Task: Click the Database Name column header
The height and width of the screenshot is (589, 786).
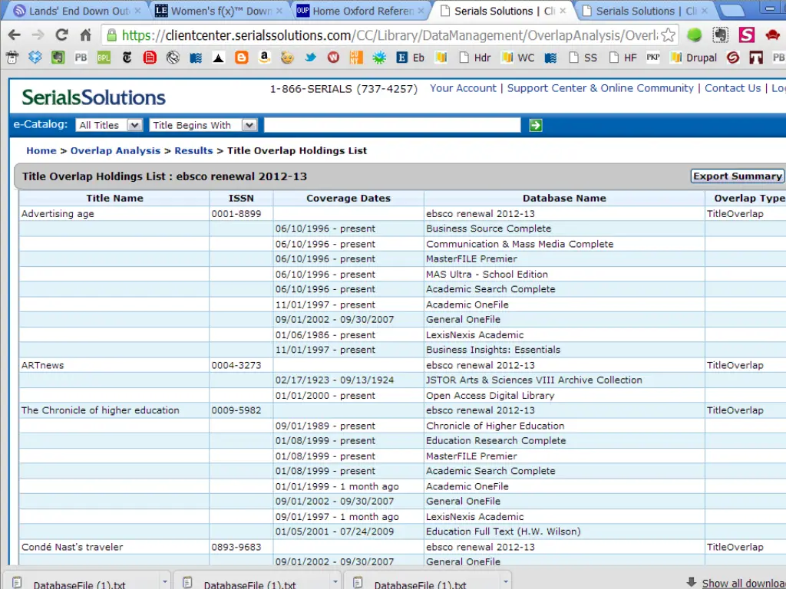Action: coord(564,199)
